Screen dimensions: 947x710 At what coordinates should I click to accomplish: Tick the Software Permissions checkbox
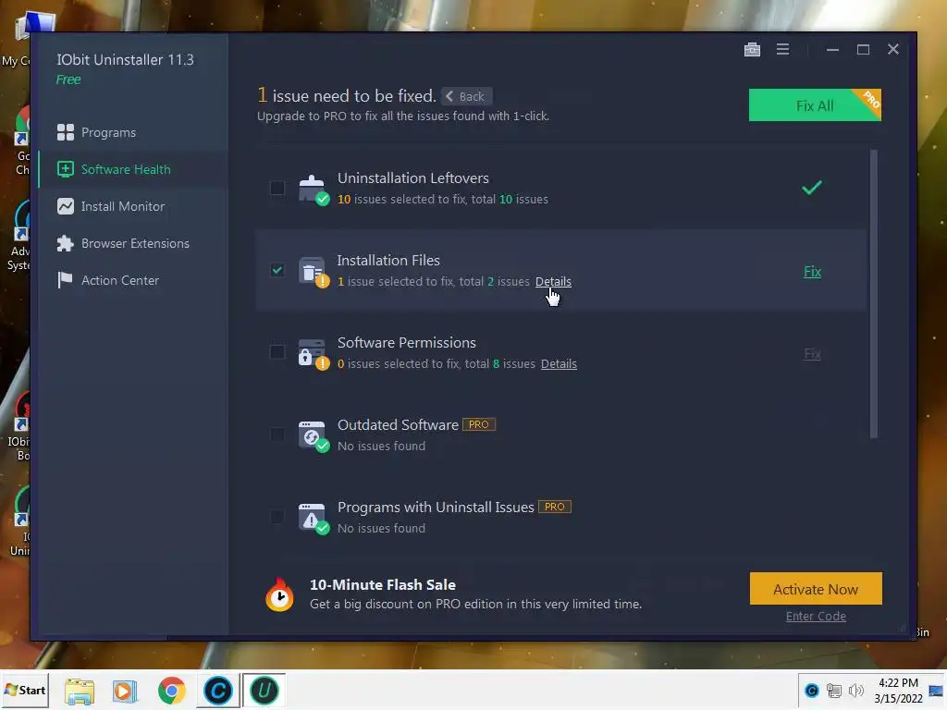tap(277, 352)
